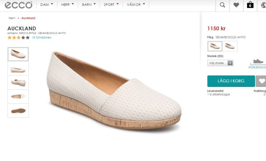Image resolution: width=266 pixels, height=161 pixels.
Task: Open the Välj storlek size dropdown
Action: click(x=220, y=63)
